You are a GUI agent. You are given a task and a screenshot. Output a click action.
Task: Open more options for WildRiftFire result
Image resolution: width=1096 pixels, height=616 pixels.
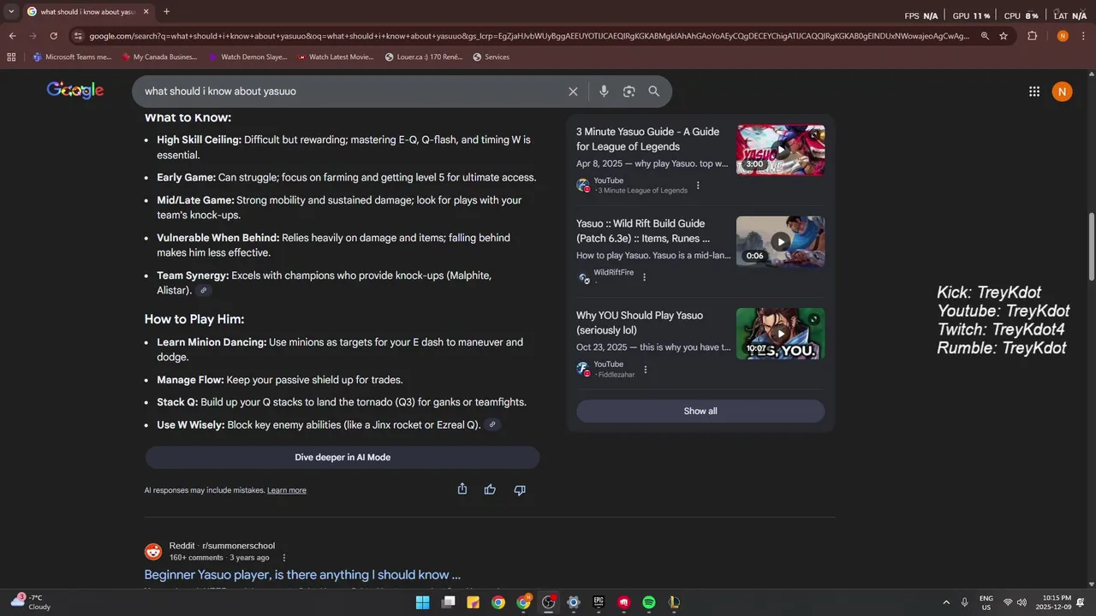[645, 277]
